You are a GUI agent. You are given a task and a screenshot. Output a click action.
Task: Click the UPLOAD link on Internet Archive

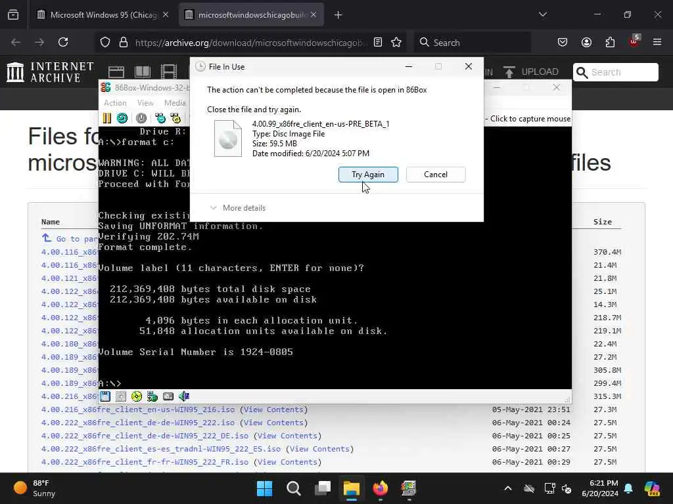tap(531, 72)
